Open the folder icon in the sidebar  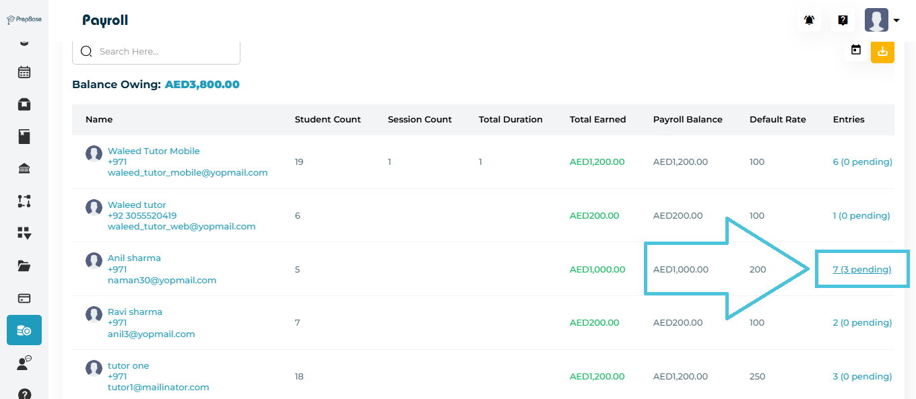(x=24, y=266)
